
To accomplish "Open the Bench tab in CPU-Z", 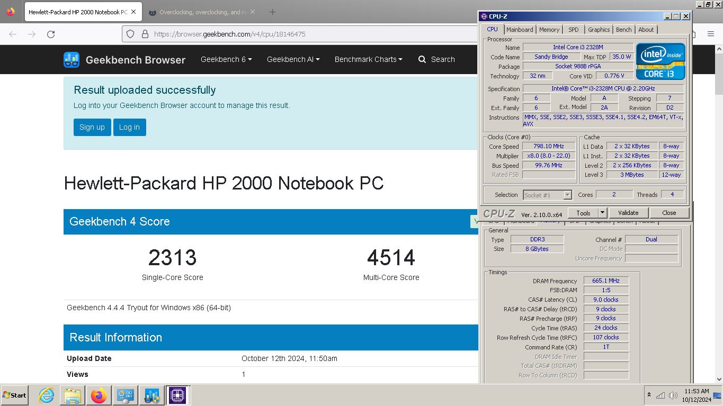I will click(623, 30).
